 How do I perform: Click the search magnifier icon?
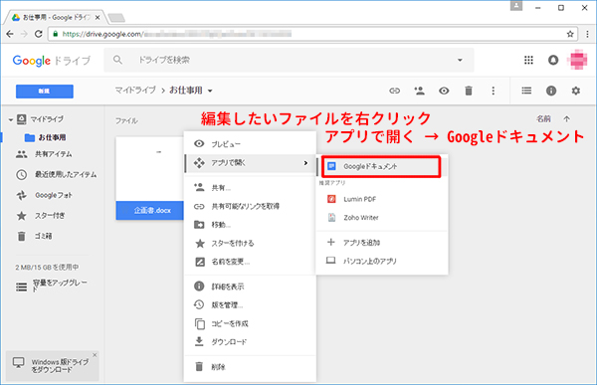pos(117,60)
